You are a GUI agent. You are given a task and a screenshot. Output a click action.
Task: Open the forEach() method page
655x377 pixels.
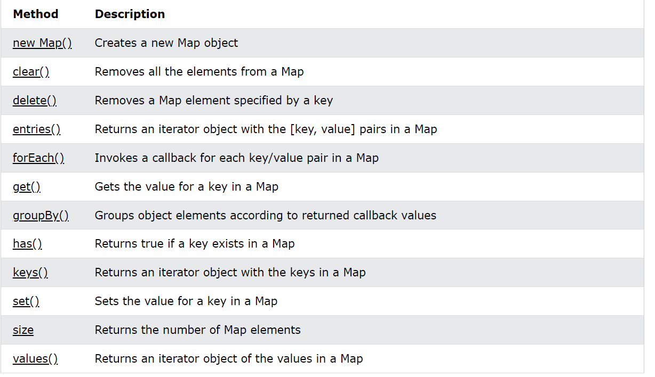coord(38,158)
